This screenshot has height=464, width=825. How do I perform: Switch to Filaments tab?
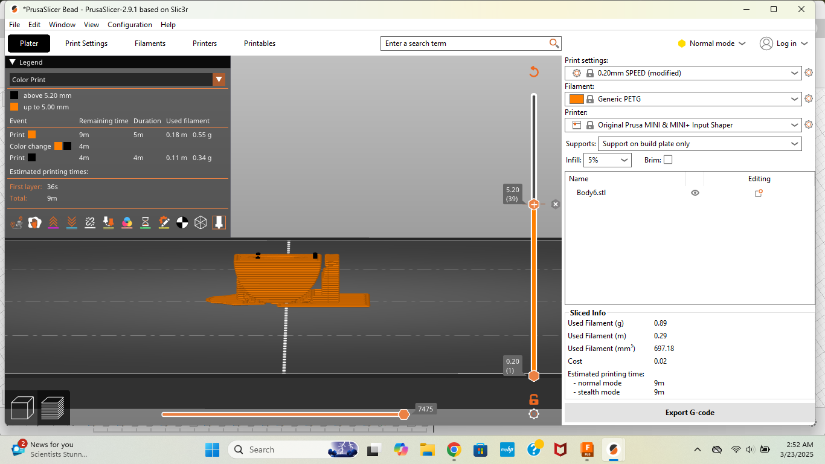pos(150,43)
